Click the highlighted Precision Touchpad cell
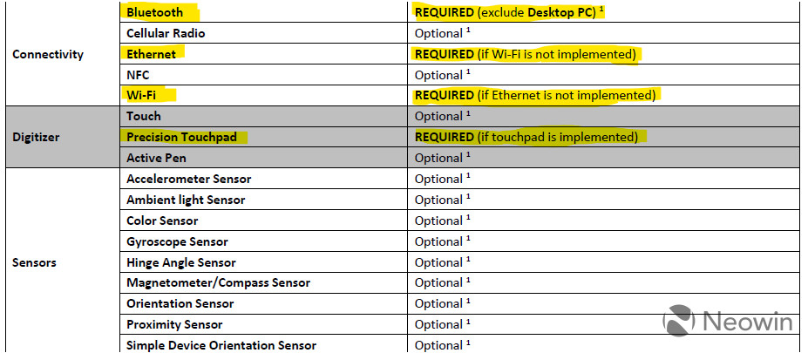Screen dimensions: 808x353 click(185, 137)
